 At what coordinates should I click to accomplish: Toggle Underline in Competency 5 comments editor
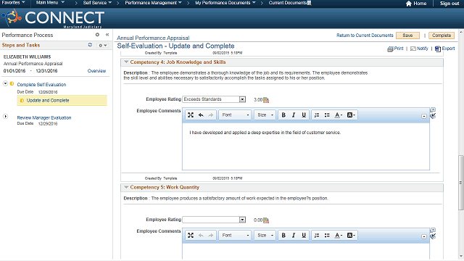304,236
